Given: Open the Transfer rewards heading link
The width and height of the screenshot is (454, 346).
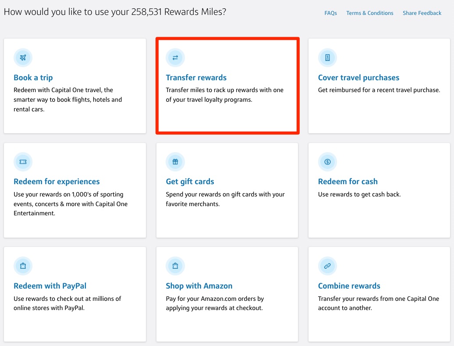Looking at the screenshot, I should coord(196,78).
